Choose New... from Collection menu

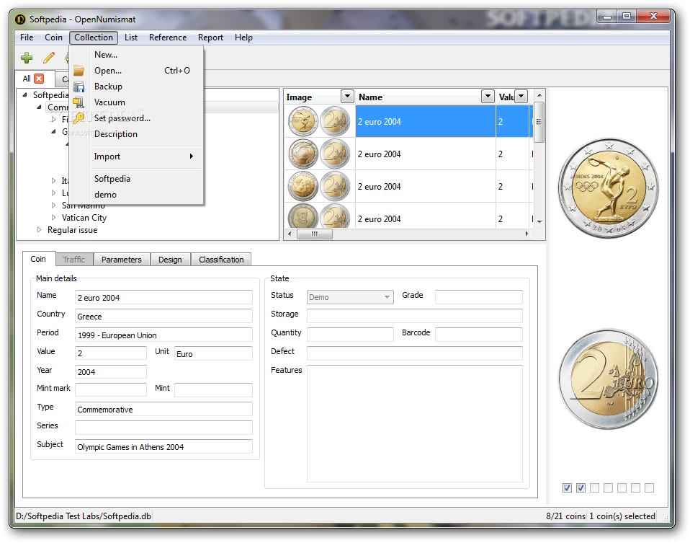coord(136,55)
